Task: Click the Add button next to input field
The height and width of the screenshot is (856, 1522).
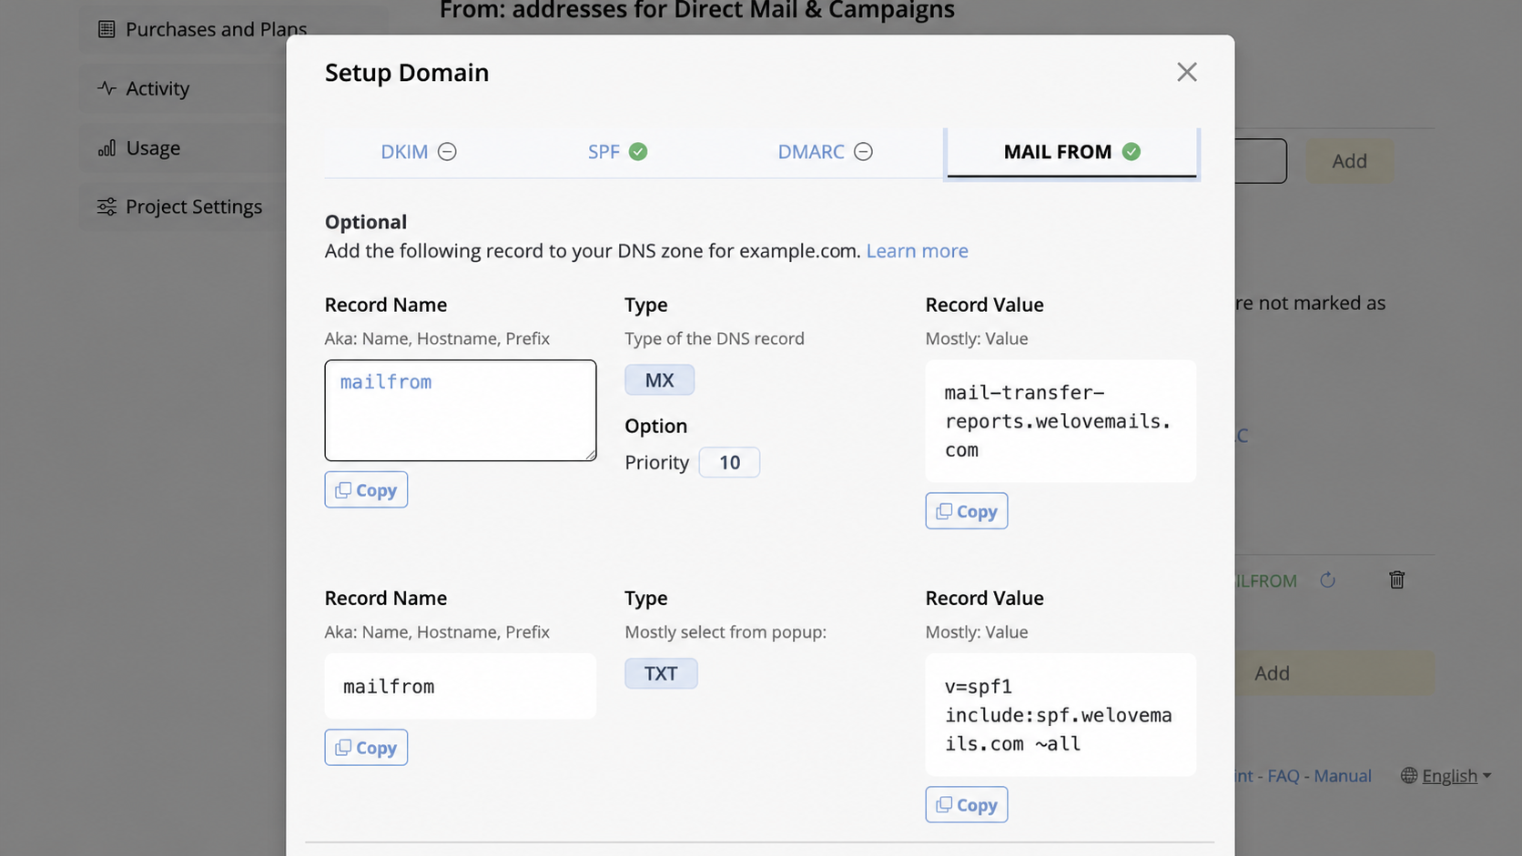Action: (1349, 161)
